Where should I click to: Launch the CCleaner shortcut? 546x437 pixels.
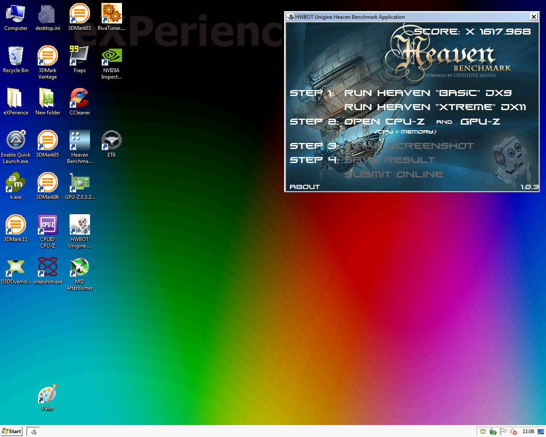tap(79, 102)
